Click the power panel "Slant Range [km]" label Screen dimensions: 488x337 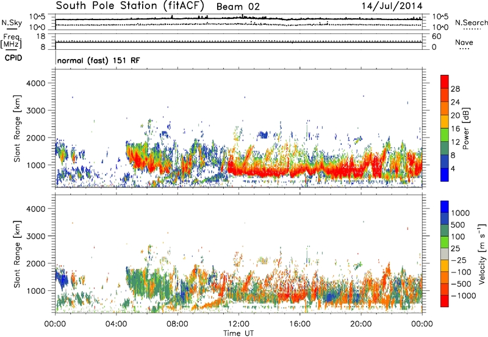click(x=17, y=128)
